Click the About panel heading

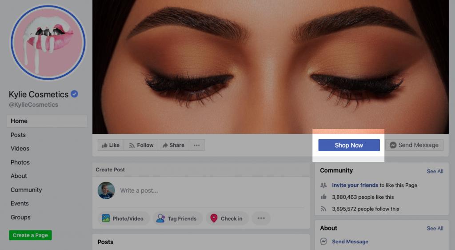[328, 228]
